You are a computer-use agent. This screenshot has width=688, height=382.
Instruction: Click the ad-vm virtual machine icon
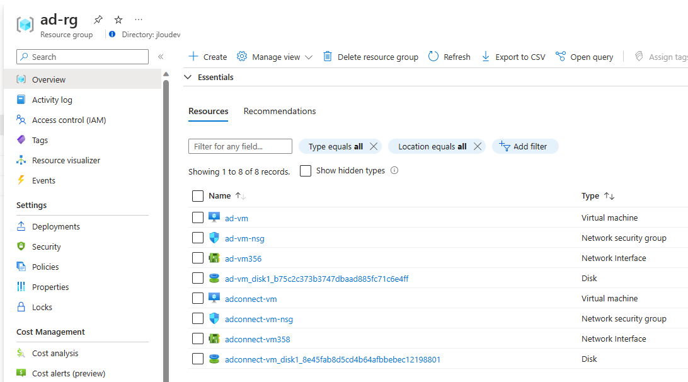(214, 217)
